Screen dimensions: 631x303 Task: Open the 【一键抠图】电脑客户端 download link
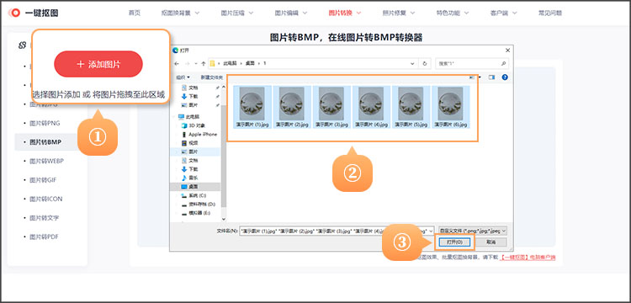tap(528, 257)
